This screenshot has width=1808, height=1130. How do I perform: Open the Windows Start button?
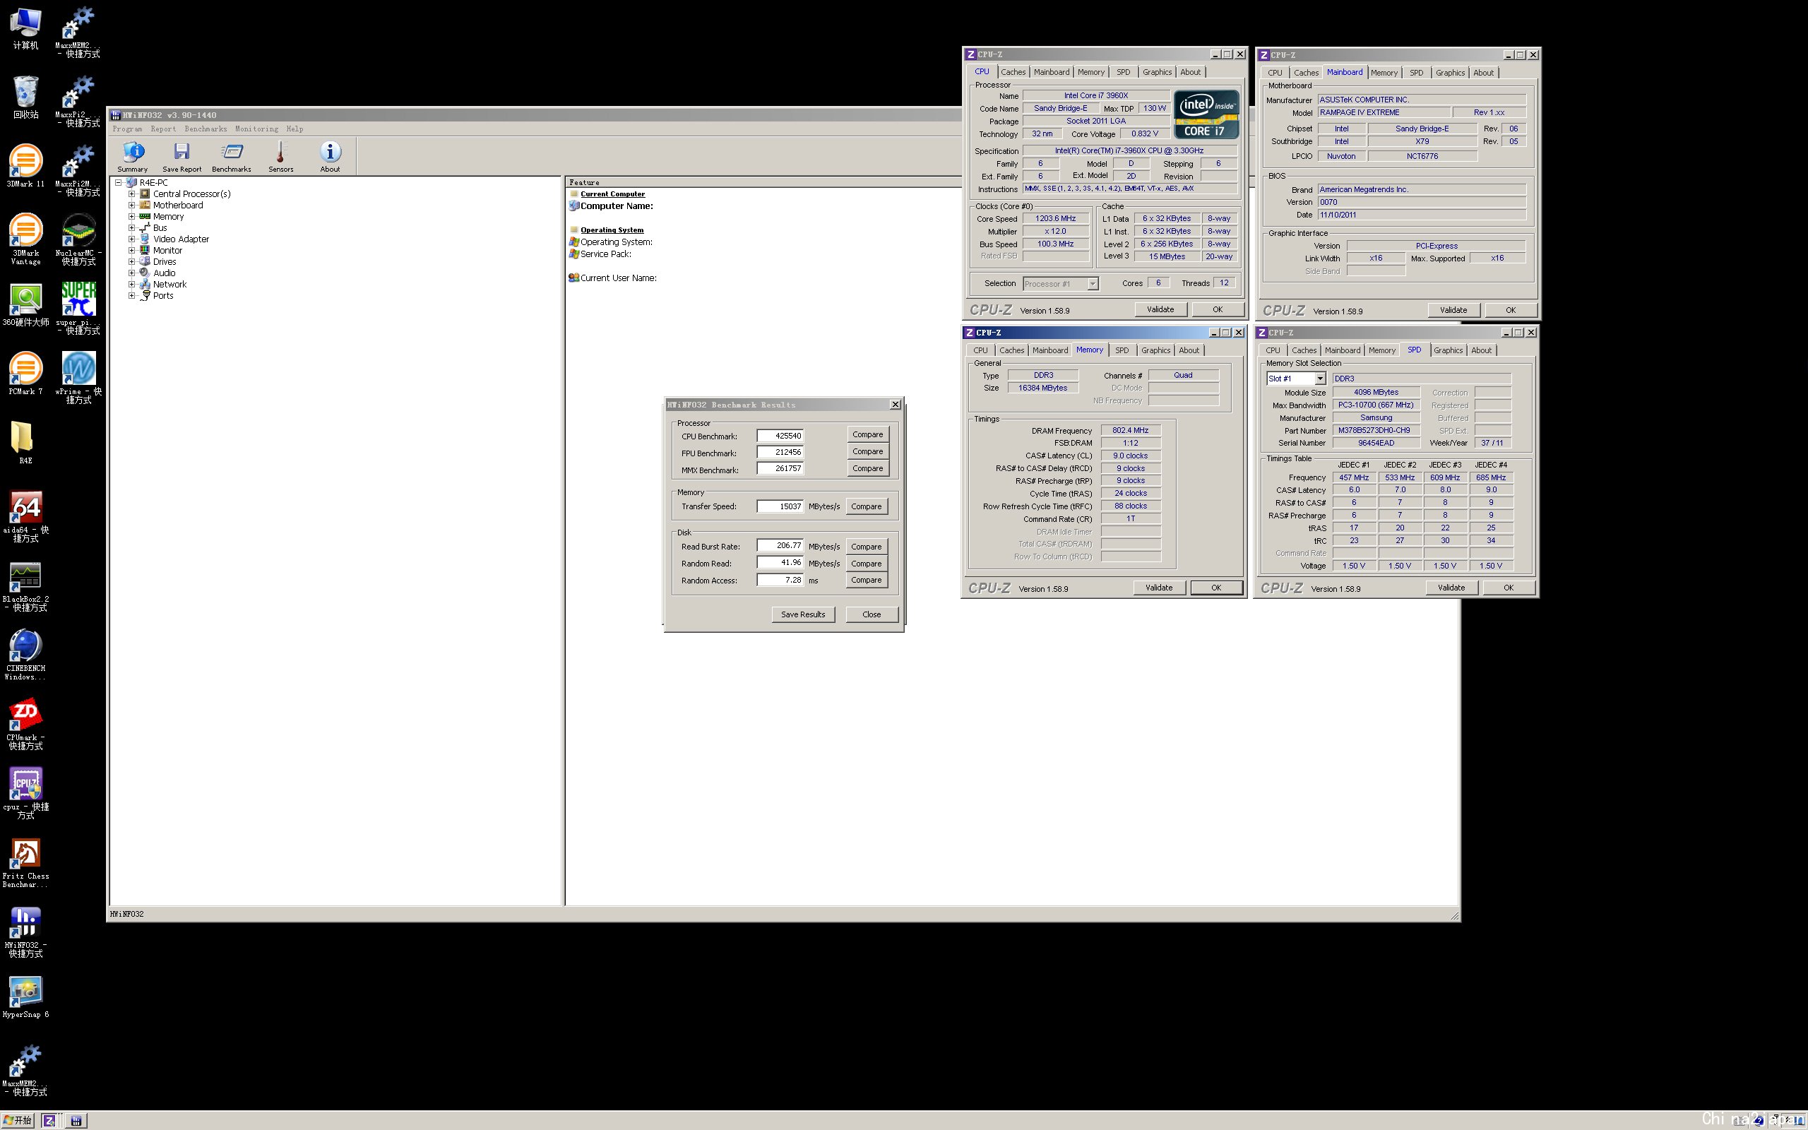click(x=18, y=1120)
